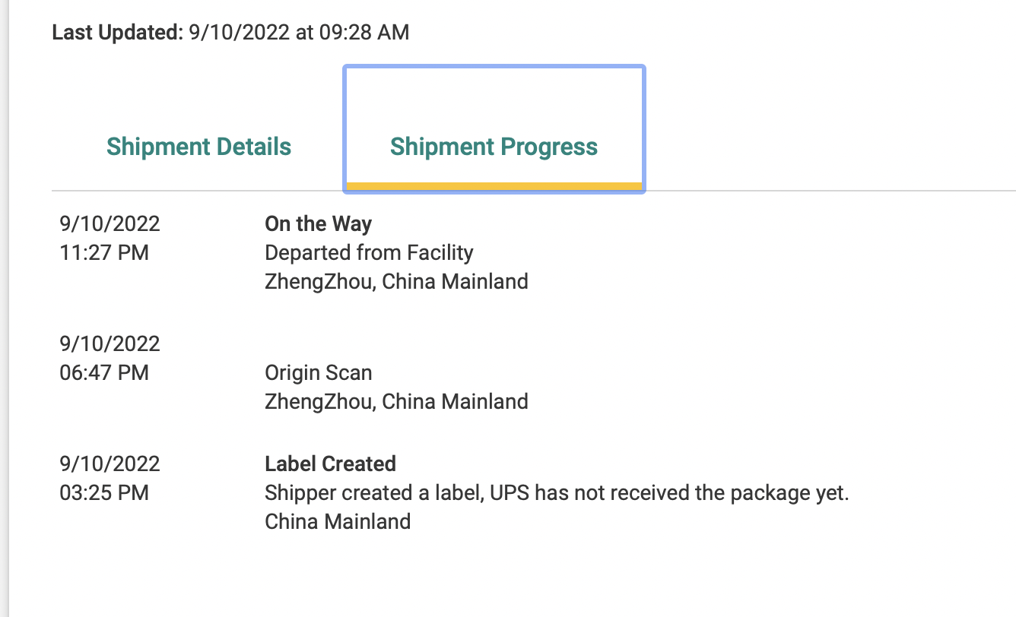Viewport: 1016px width, 617px height.
Task: Select the Departed from Facility text
Action: click(369, 253)
